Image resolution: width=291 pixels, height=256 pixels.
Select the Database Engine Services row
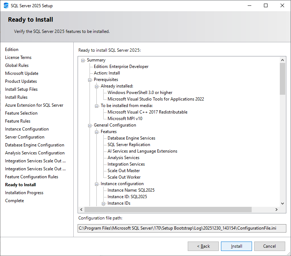[131, 138]
